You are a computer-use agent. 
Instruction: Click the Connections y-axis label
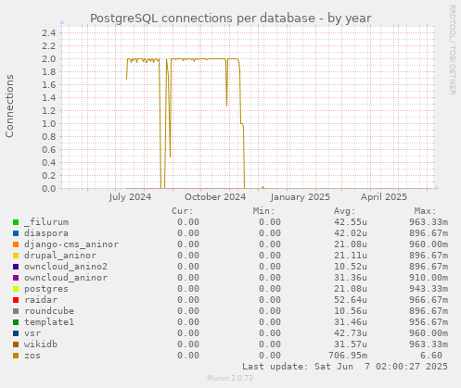click(x=9, y=106)
